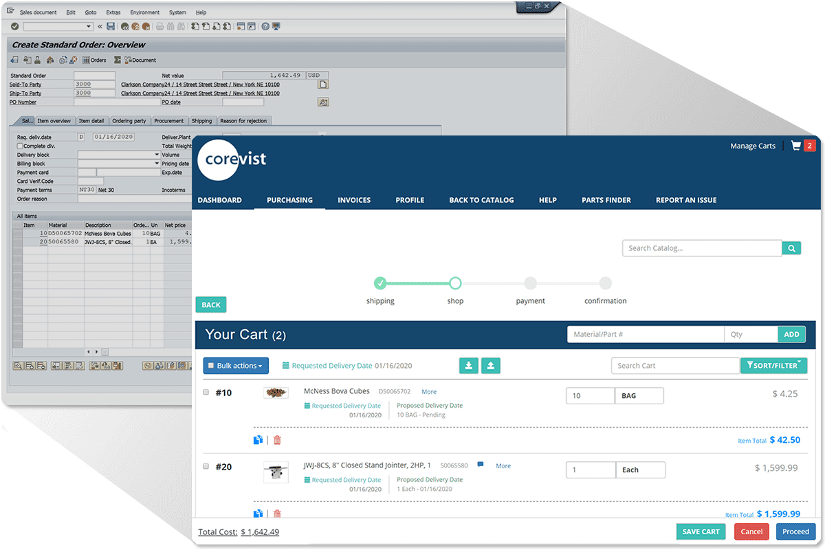Select the checkbox for item #20
The height and width of the screenshot is (550, 825).
tap(205, 466)
